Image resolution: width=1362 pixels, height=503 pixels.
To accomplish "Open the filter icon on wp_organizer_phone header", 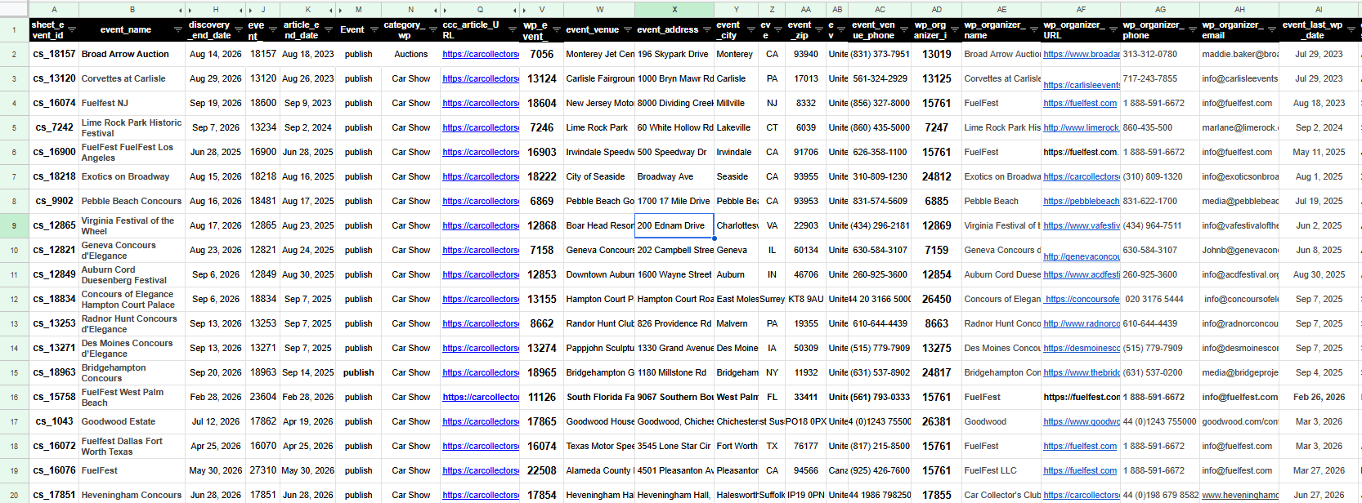I will (x=1193, y=29).
